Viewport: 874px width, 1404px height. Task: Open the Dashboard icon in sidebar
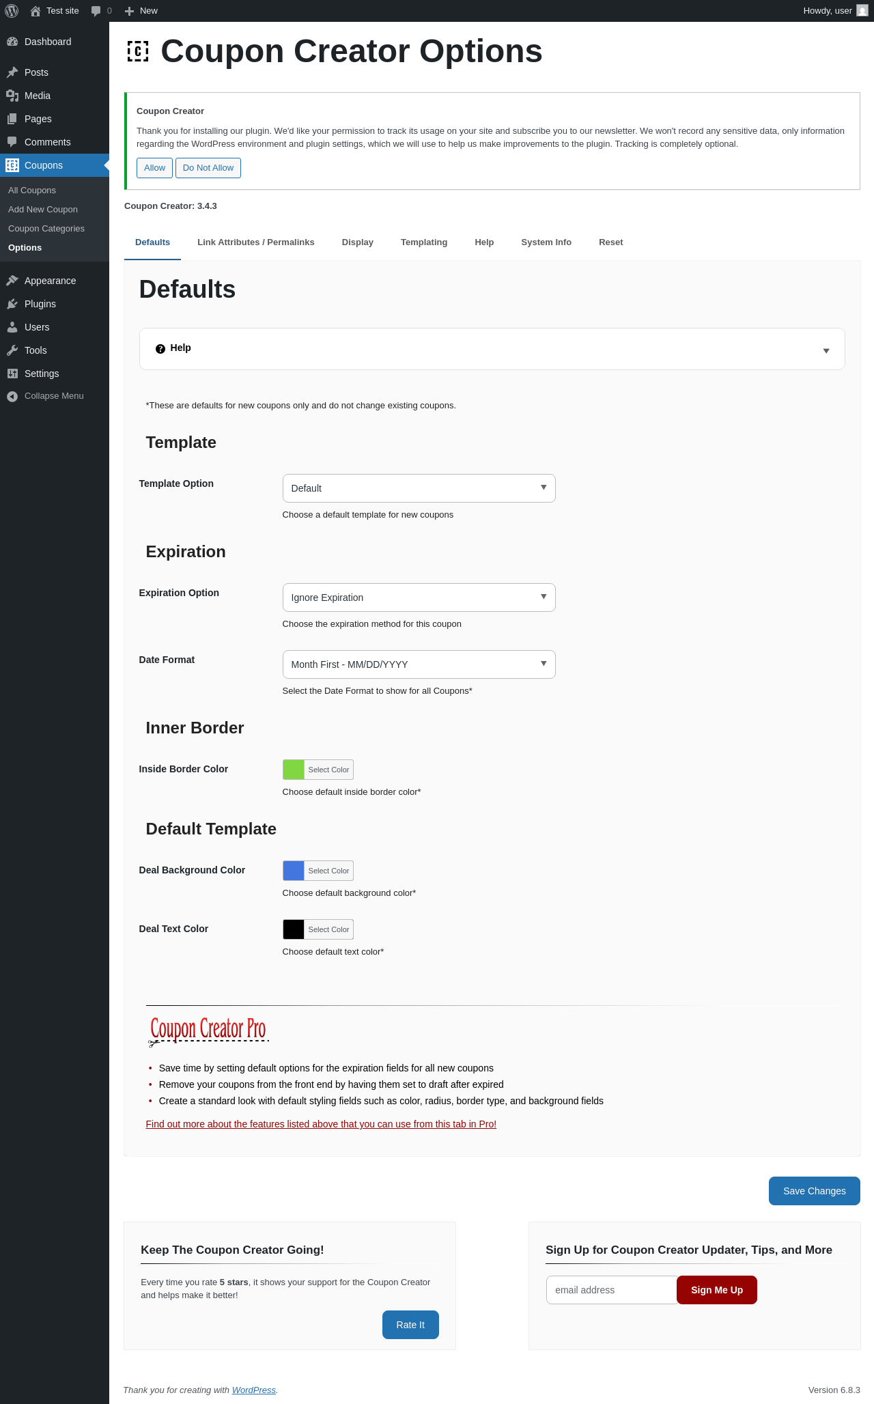[x=12, y=42]
